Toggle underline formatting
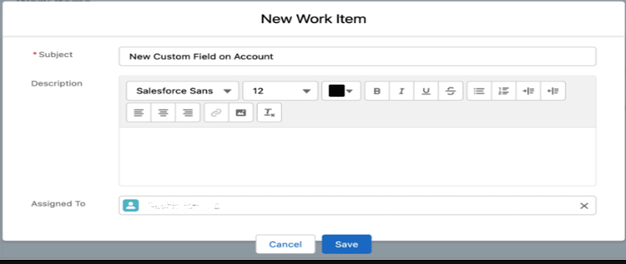This screenshot has height=264, width=626. 426,91
